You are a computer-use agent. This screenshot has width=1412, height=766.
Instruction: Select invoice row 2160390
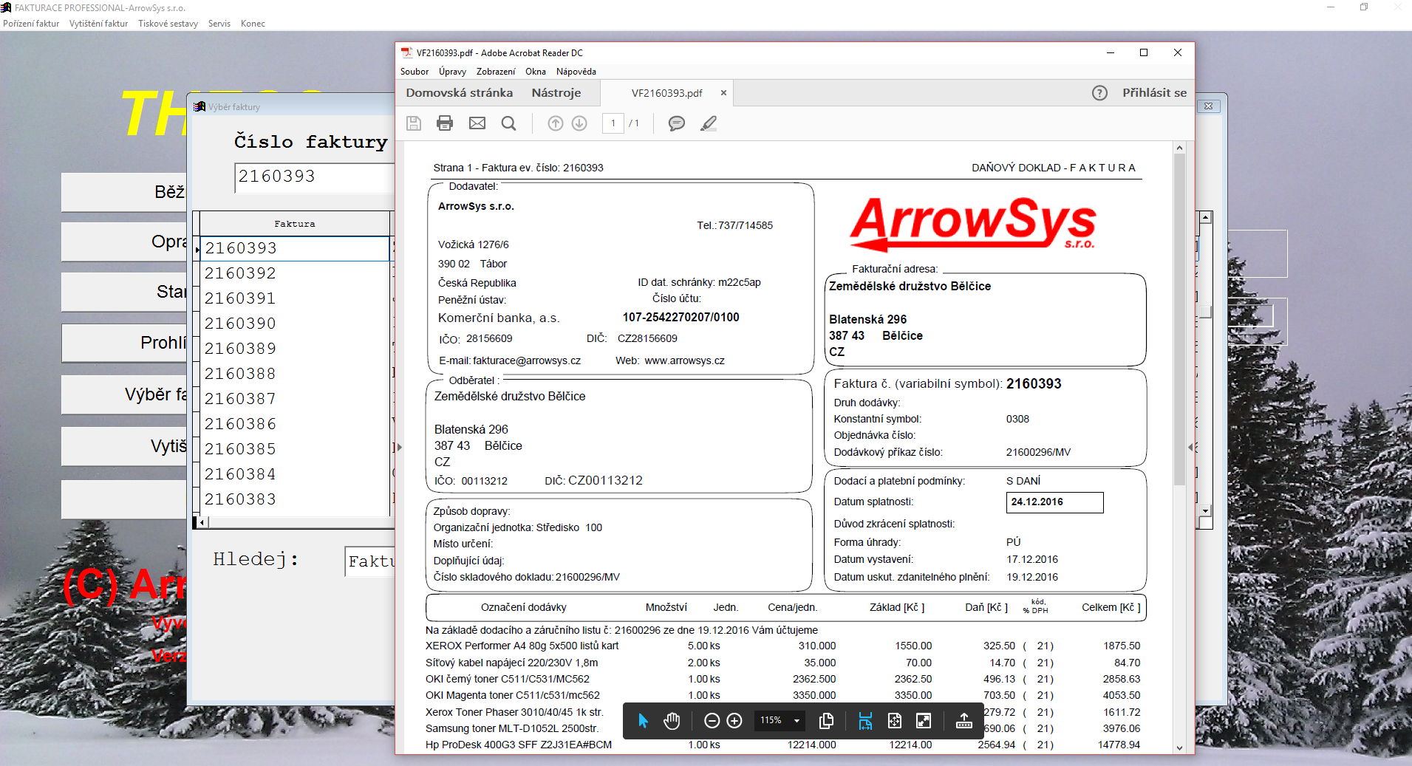295,324
